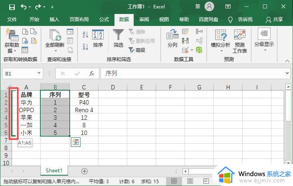Select the Sheet1 worksheet tab
This screenshot has height=186, width=293.
54,170
